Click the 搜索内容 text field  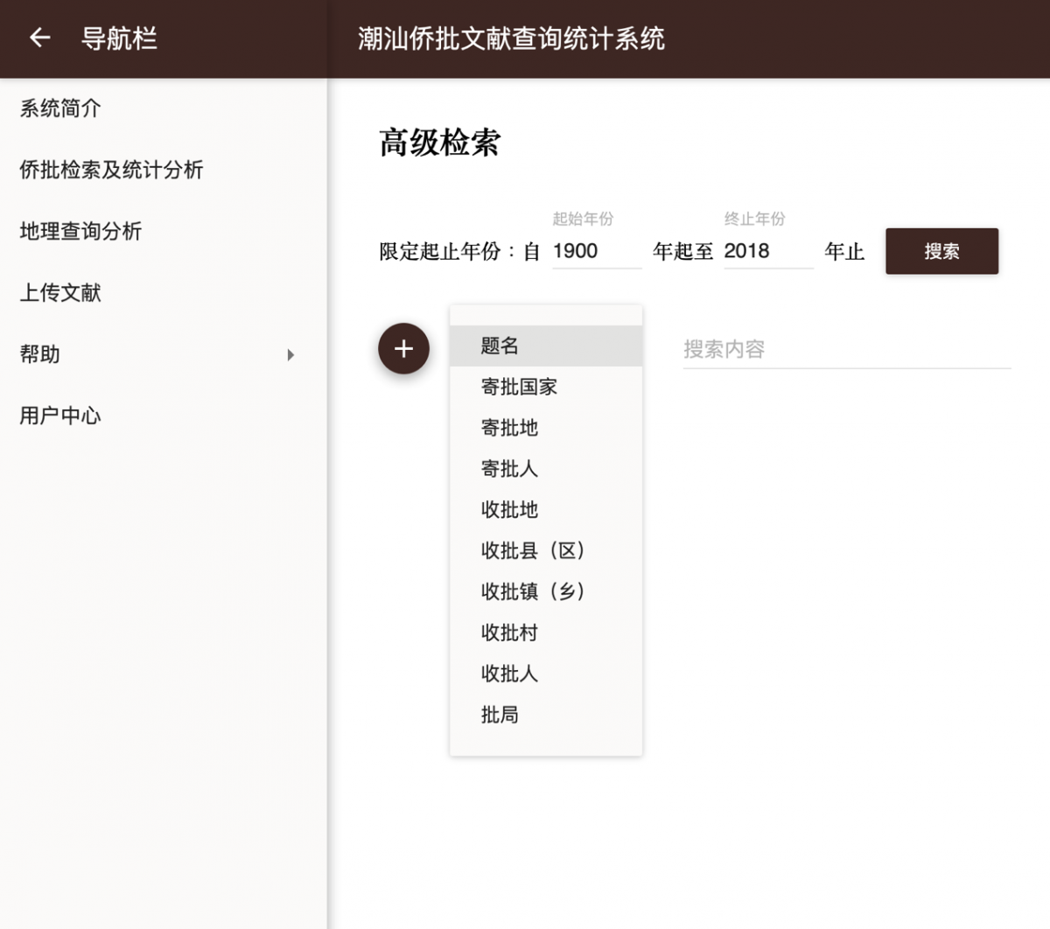click(x=846, y=349)
